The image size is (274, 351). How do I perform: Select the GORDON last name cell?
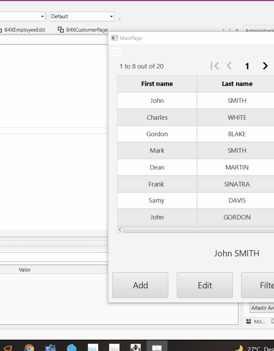tap(236, 217)
